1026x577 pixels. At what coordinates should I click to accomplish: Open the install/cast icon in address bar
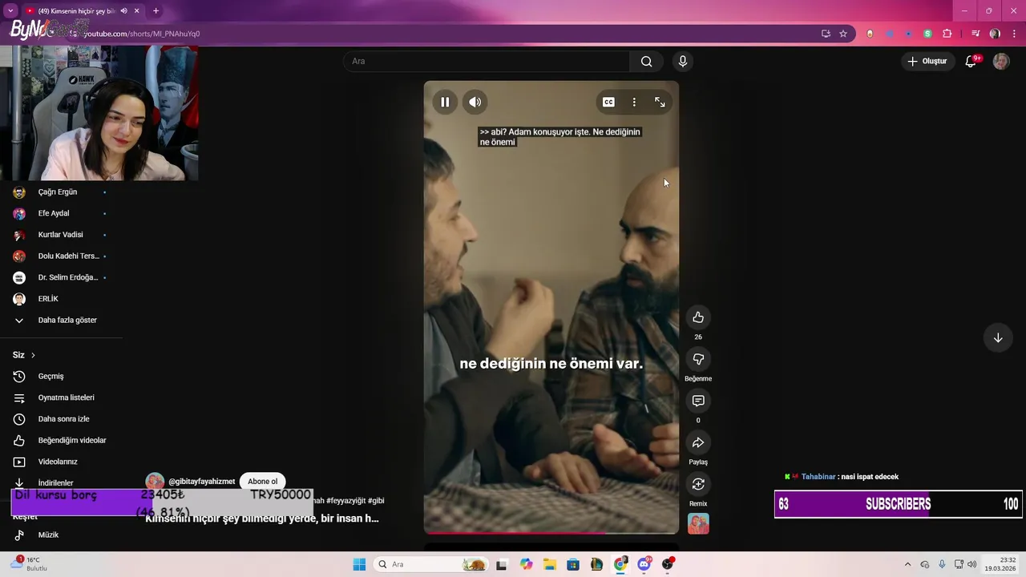(x=826, y=34)
